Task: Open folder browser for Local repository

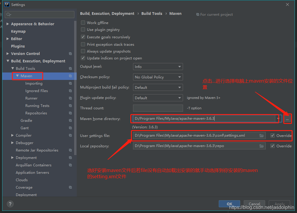Action: click(x=262, y=146)
